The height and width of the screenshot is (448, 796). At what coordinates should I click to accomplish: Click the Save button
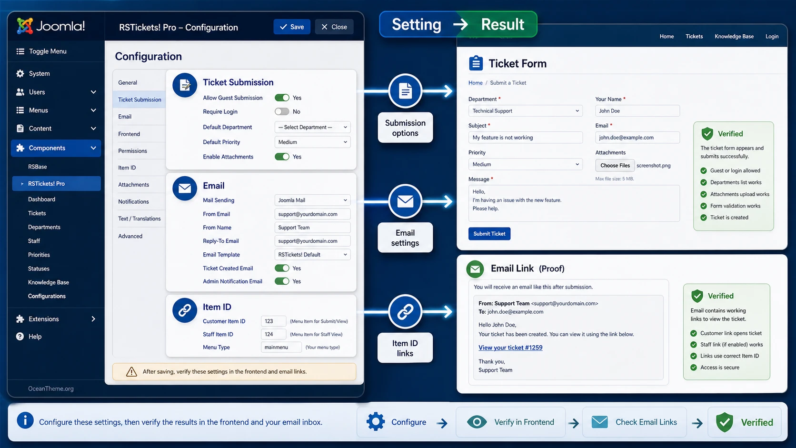pyautogui.click(x=292, y=27)
